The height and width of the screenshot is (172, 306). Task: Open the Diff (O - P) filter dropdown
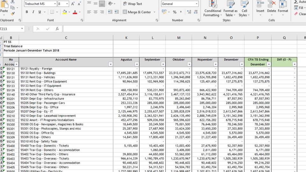tap(294, 64)
